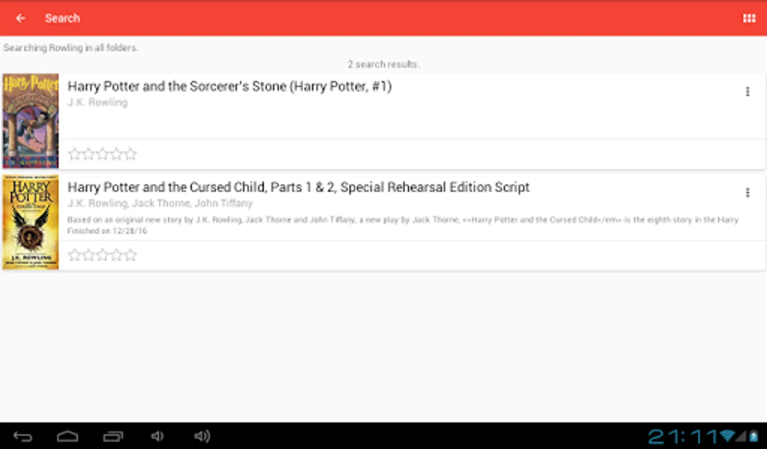Open the Sorcerer's Stone cover thumbnail
The image size is (767, 449).
coord(30,121)
